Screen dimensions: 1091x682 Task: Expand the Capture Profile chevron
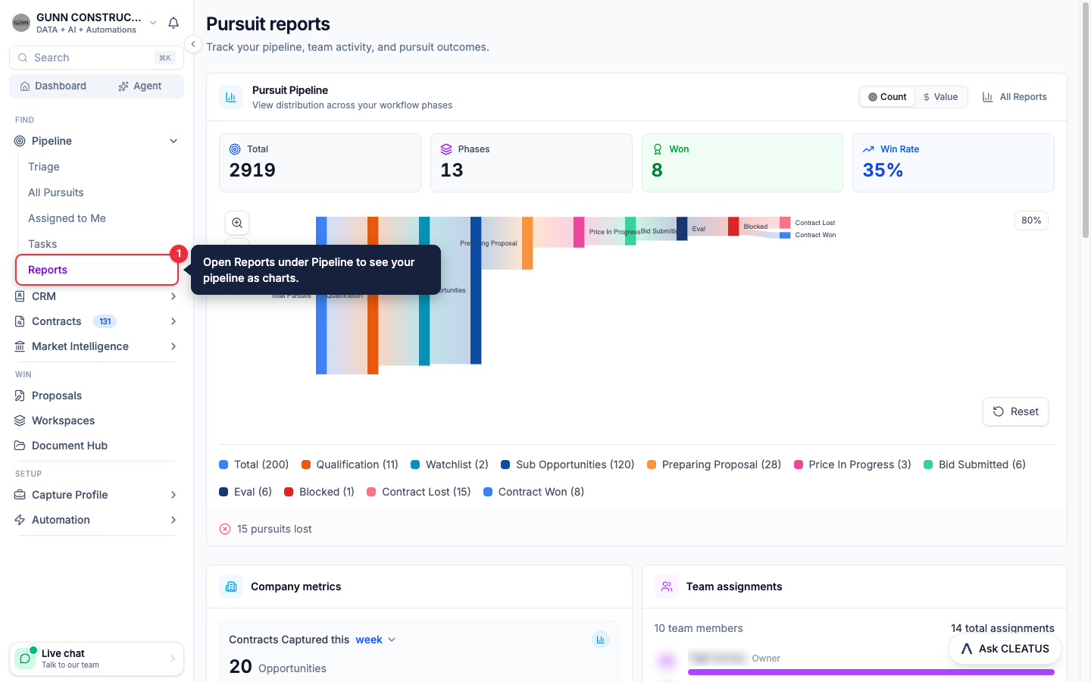173,495
